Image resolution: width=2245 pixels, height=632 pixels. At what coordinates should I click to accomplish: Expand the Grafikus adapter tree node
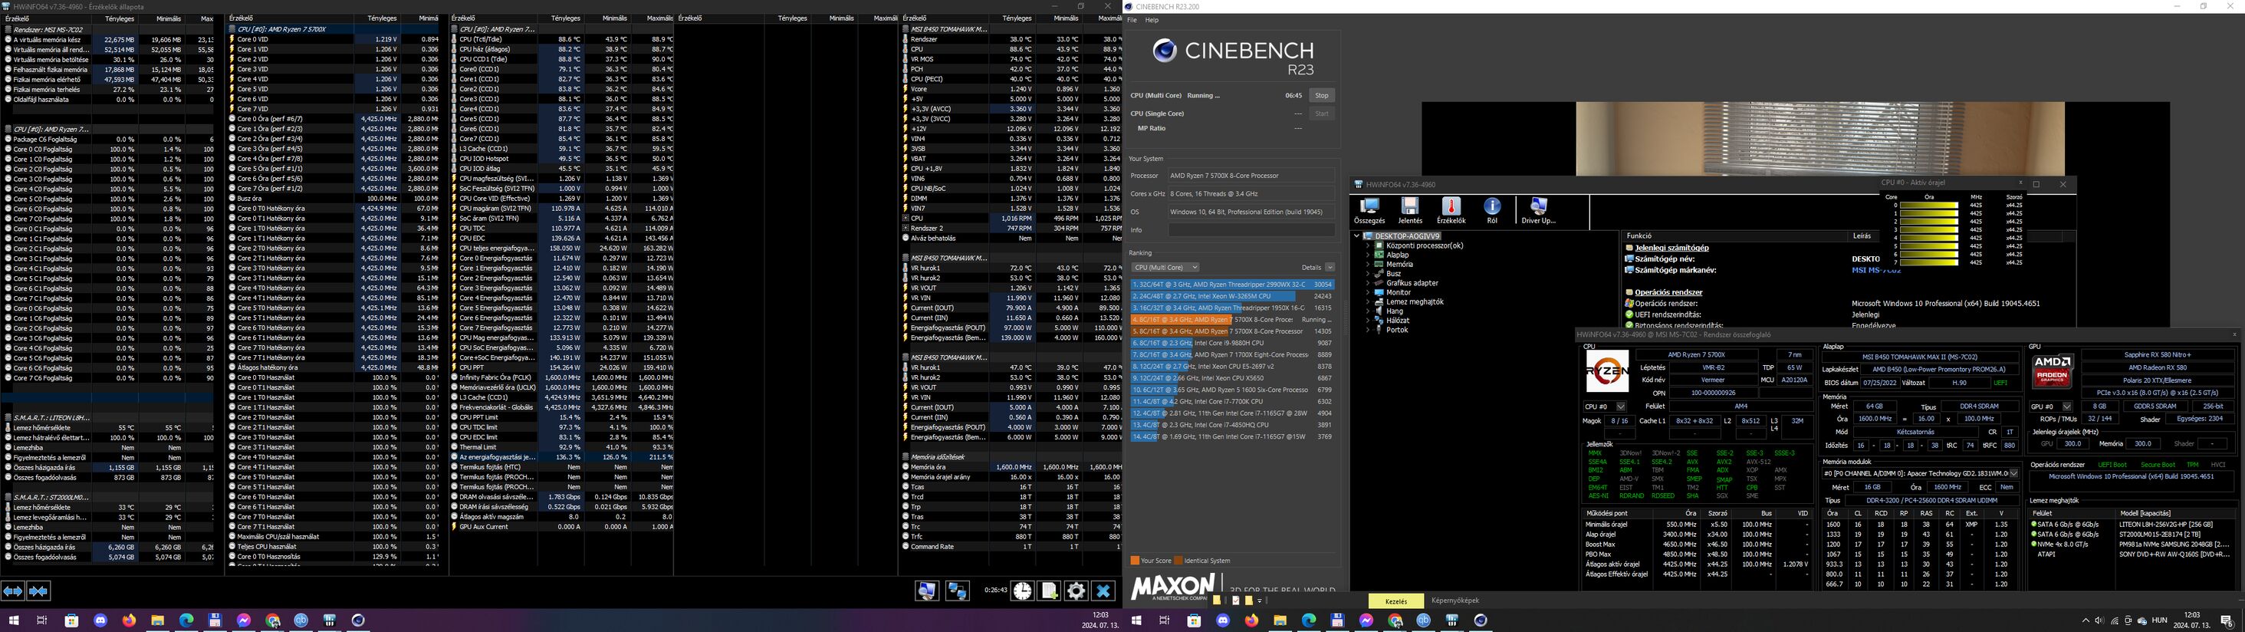point(1367,283)
